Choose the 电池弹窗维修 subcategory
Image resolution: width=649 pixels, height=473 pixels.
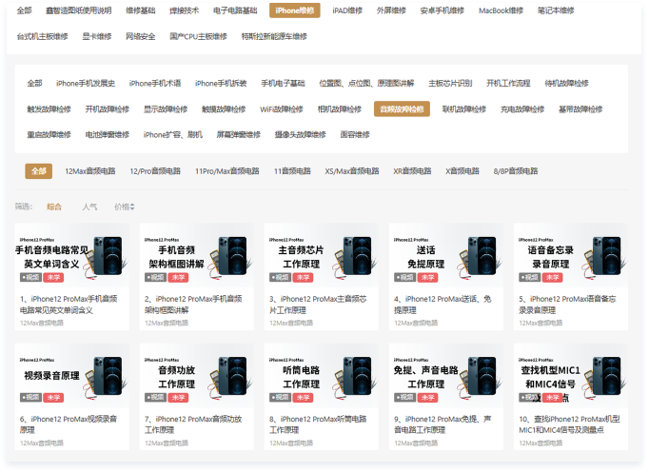tap(108, 134)
